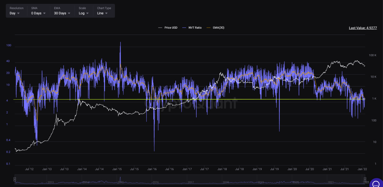Image resolution: width=383 pixels, height=187 pixels.
Task: Click the deepest NVT dip near Jan 2016
Action: (x=154, y=151)
